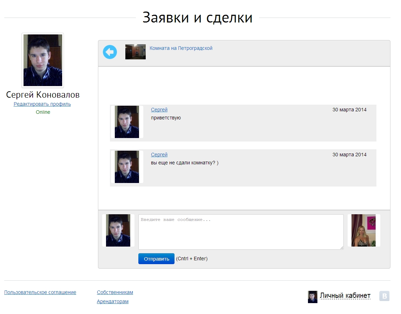Click the blonde woman's avatar right of message box
The width and height of the screenshot is (401, 314).
click(363, 230)
